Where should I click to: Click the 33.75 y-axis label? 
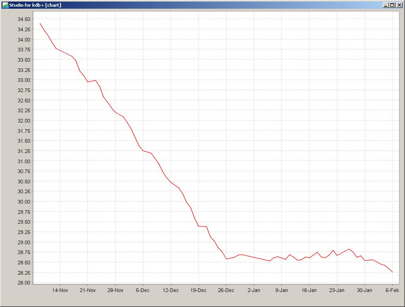pos(24,49)
